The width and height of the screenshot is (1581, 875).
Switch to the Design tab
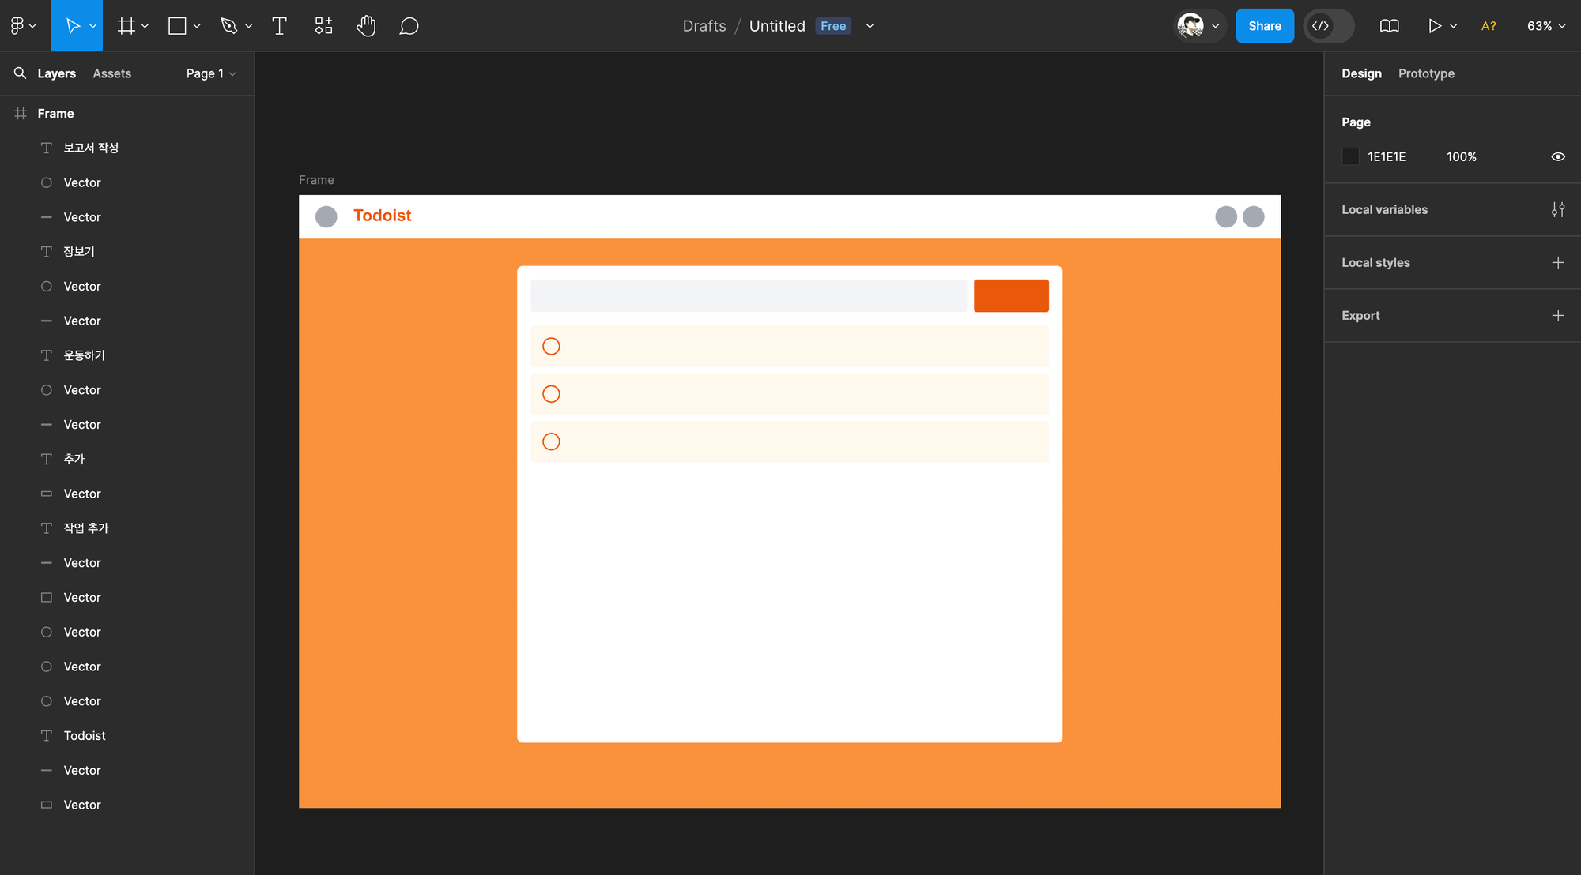[1361, 73]
